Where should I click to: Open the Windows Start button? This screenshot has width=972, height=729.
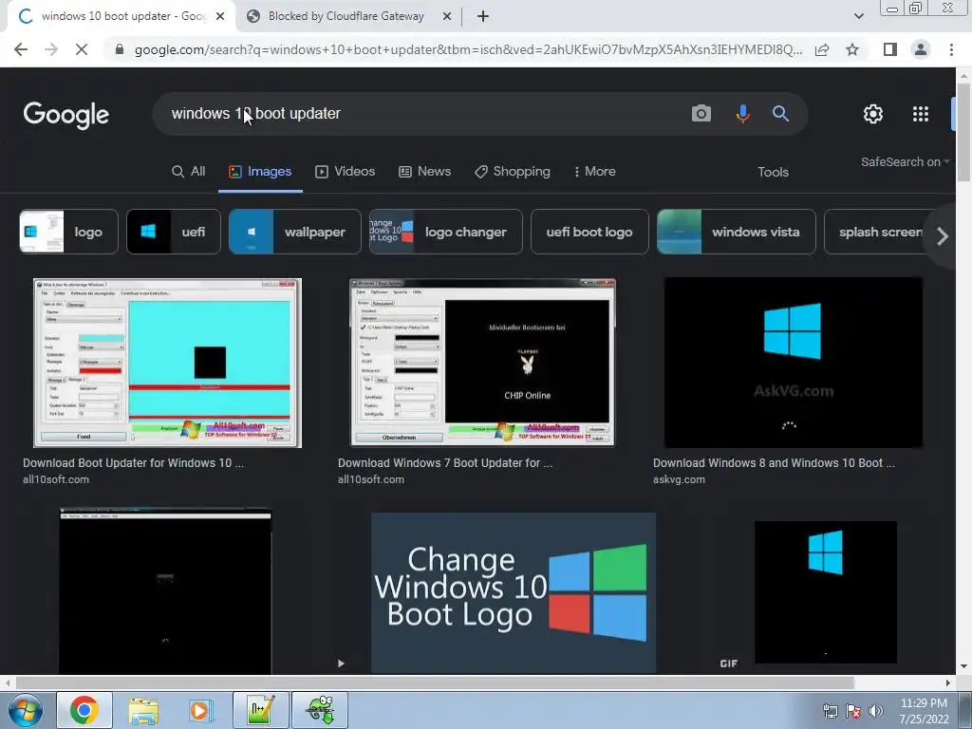[x=26, y=710]
